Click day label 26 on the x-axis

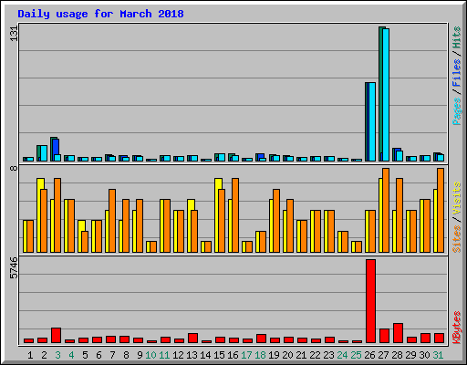click(x=369, y=355)
